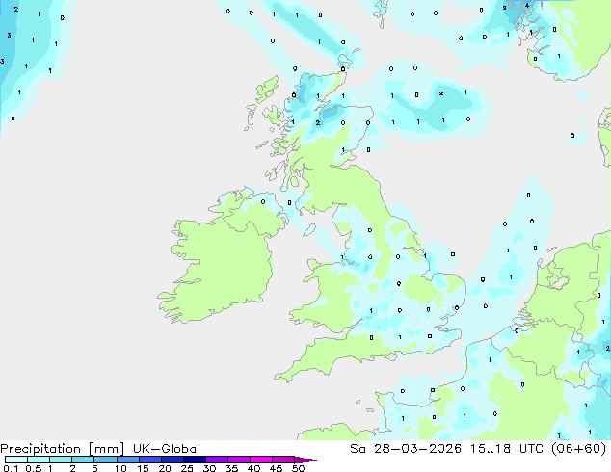Select the 2–5 mm legend color swatch
This screenshot has height=472, width=611.
[x=83, y=459]
